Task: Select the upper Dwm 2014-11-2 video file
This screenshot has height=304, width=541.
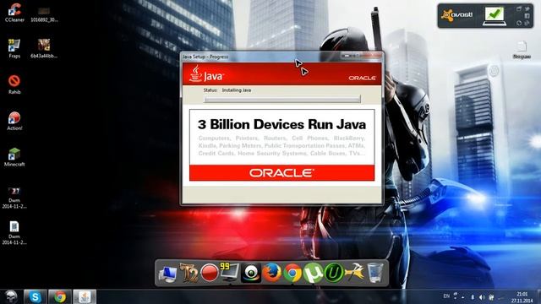Action: (x=14, y=198)
